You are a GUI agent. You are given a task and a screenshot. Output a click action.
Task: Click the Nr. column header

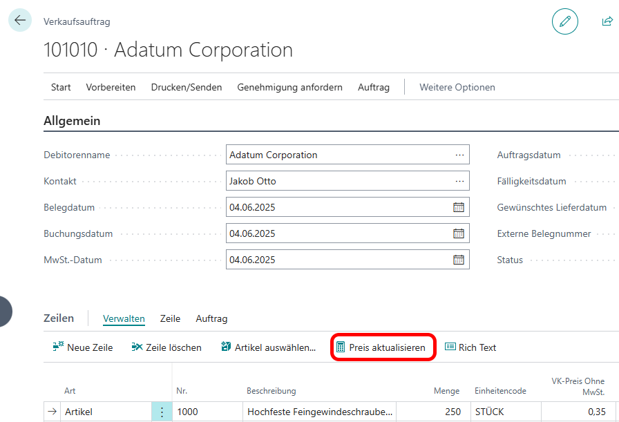(182, 391)
